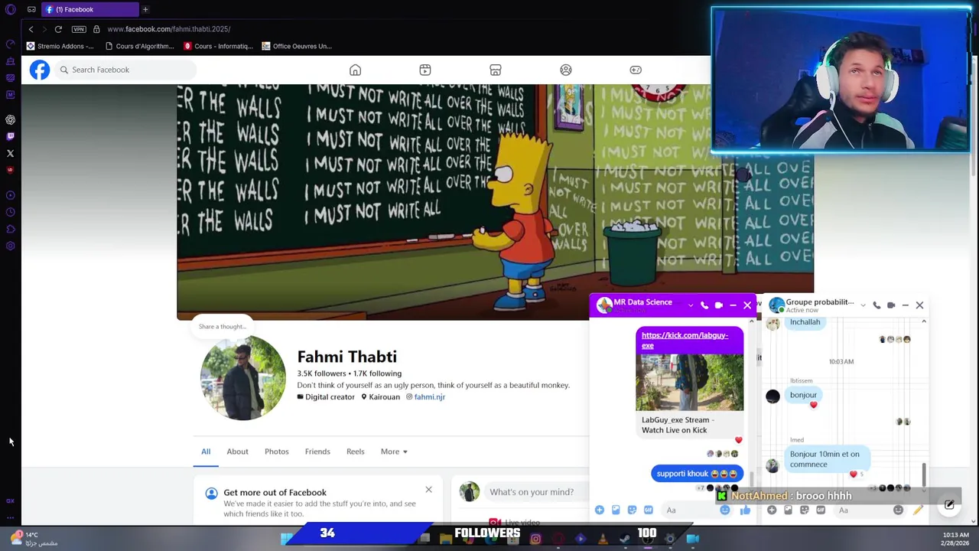This screenshot has height=551, width=979.
Task: Open the Marketplace icon
Action: point(496,70)
